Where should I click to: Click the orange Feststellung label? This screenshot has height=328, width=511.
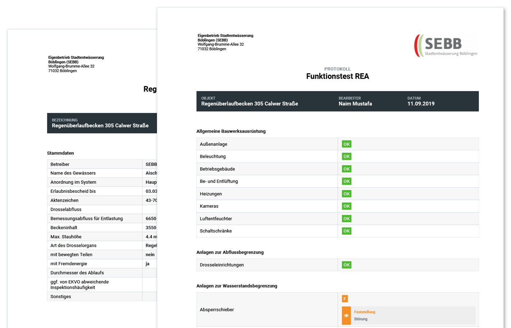click(364, 312)
